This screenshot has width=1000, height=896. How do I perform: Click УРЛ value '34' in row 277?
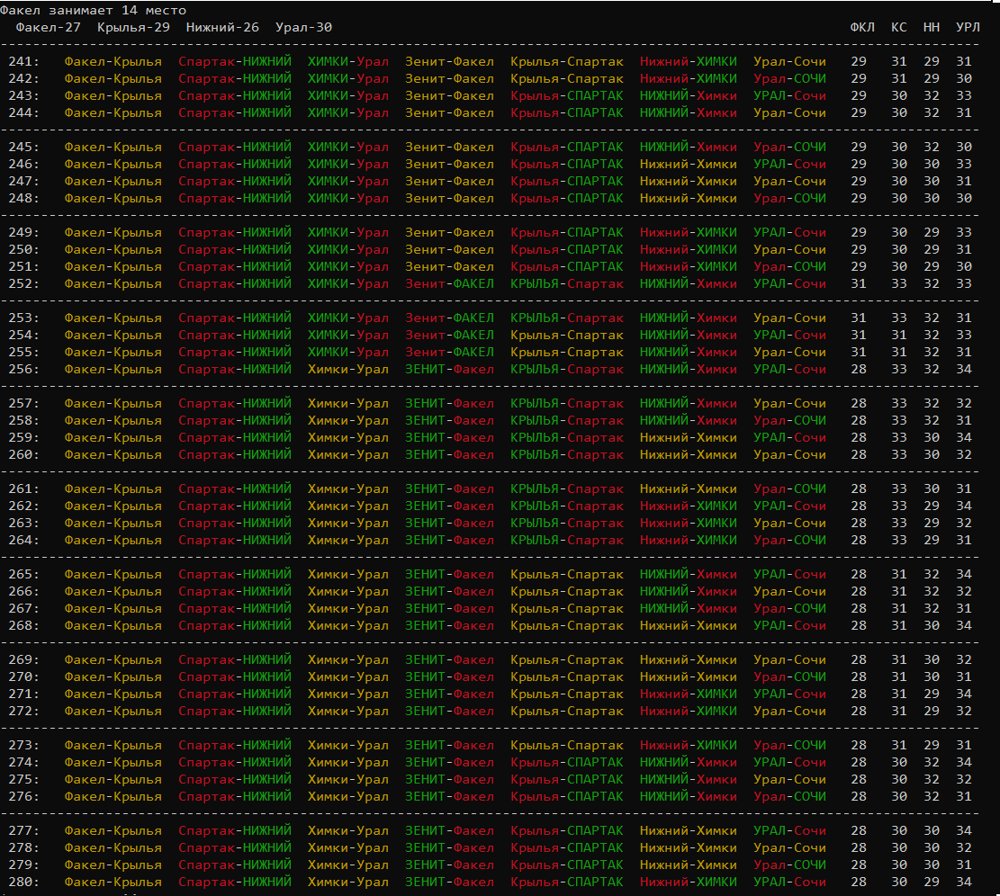point(964,830)
